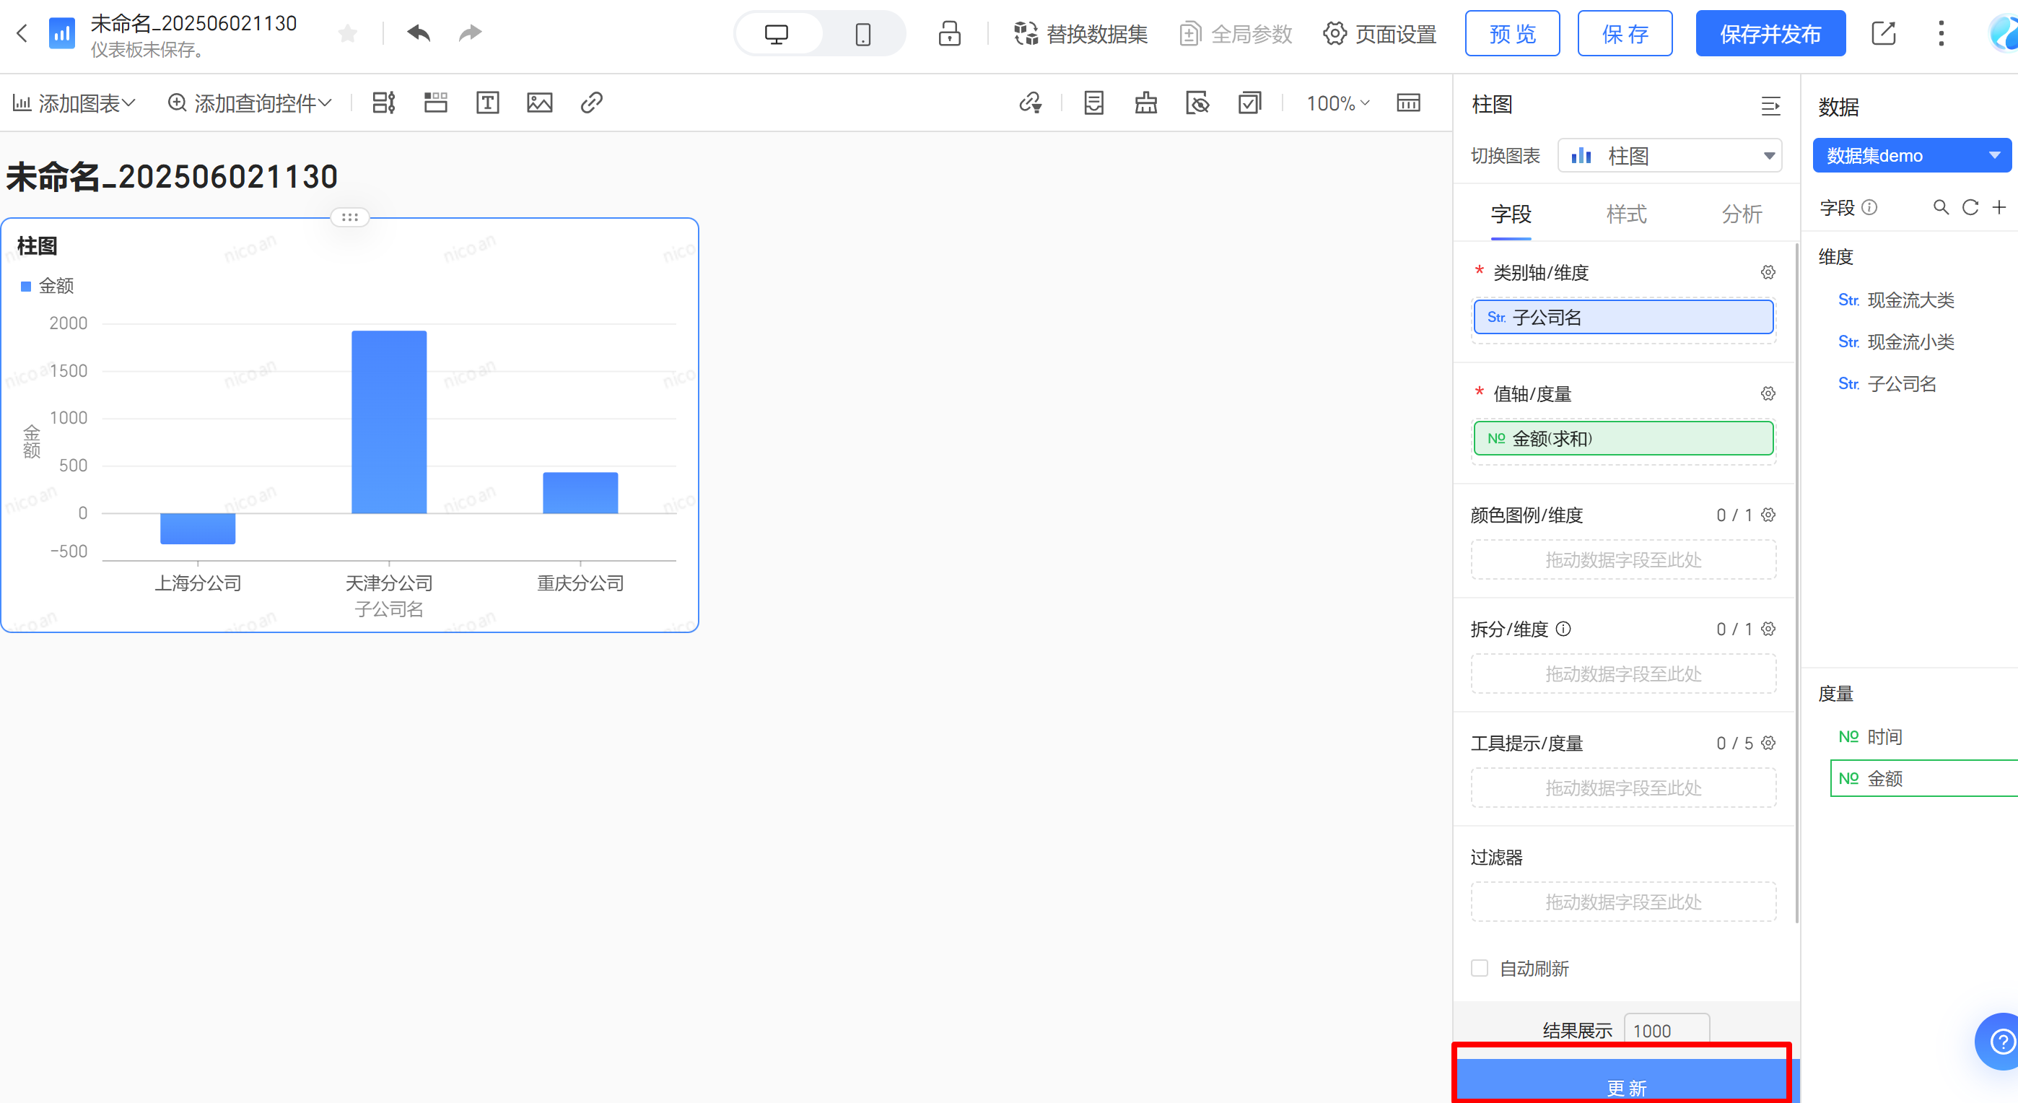Expand the 数据集demo dataset selector
Image resolution: width=2018 pixels, height=1103 pixels.
coord(1911,156)
